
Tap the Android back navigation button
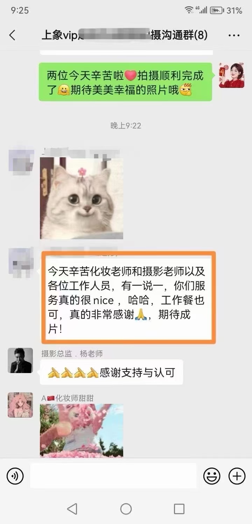72,509
